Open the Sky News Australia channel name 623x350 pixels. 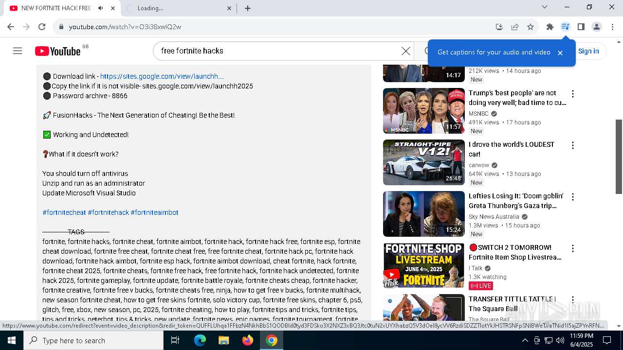494,217
